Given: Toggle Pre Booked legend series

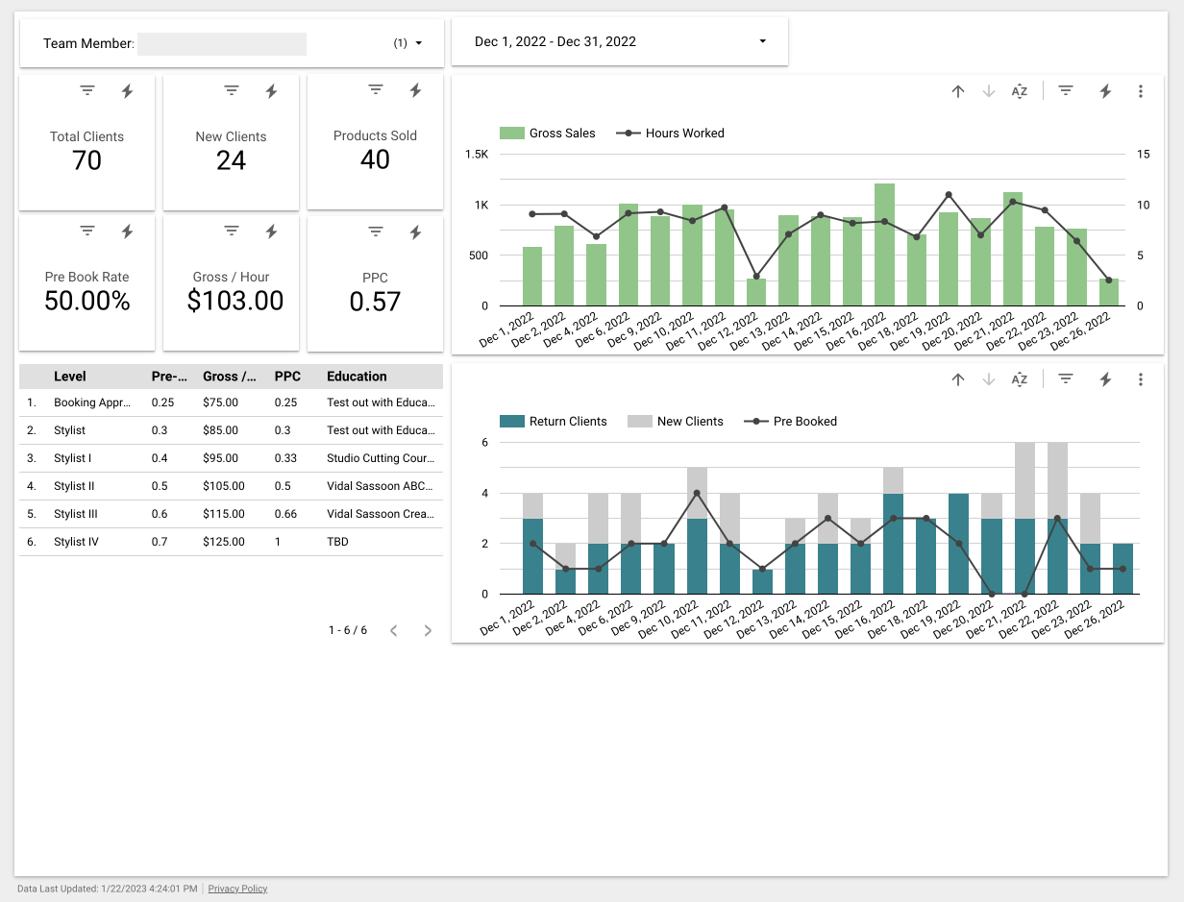Looking at the screenshot, I should pyautogui.click(x=804, y=422).
